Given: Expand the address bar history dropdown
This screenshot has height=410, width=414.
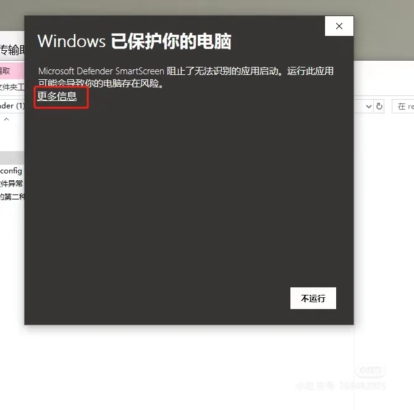Looking at the screenshot, I should point(369,107).
